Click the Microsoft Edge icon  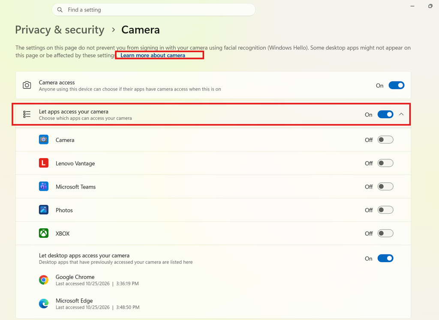click(44, 303)
